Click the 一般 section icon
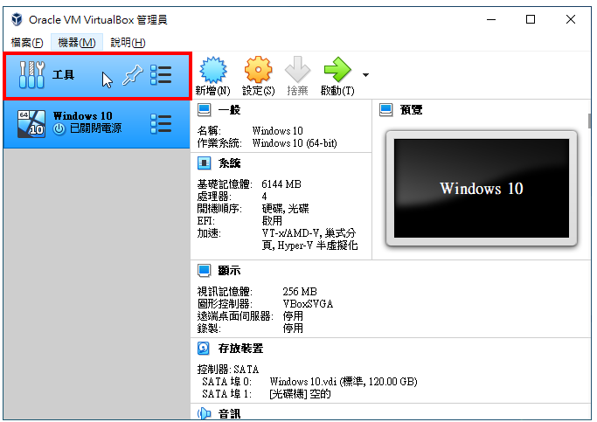Image resolution: width=597 pixels, height=422 pixels. (x=205, y=110)
